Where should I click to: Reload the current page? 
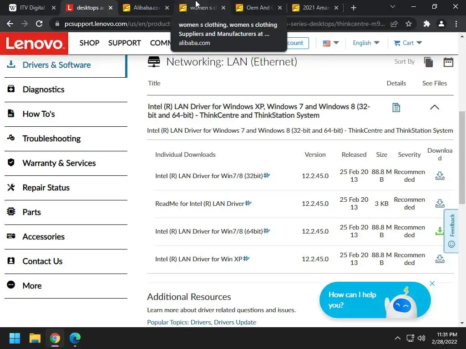click(x=39, y=24)
